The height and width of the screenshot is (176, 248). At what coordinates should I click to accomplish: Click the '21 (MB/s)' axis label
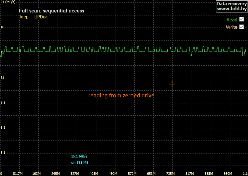8,2
